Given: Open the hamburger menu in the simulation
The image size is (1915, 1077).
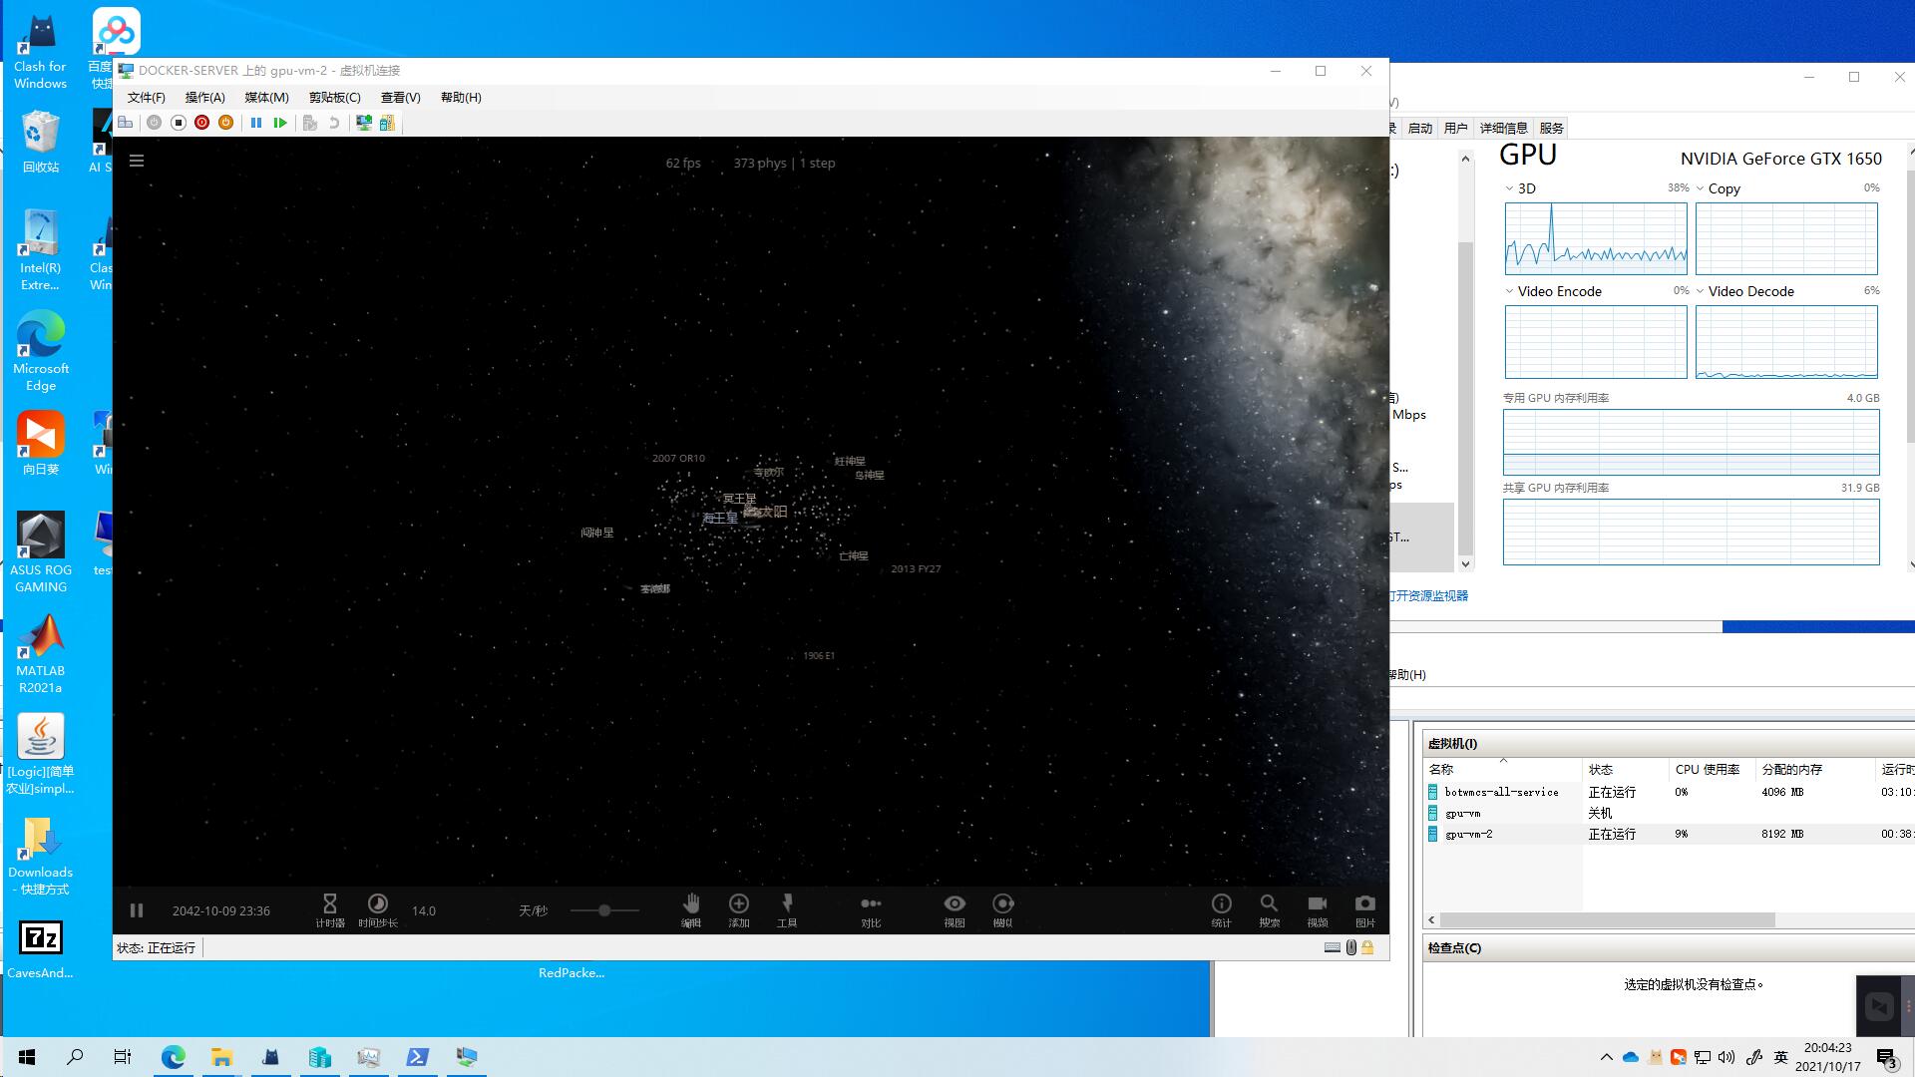Looking at the screenshot, I should [137, 161].
